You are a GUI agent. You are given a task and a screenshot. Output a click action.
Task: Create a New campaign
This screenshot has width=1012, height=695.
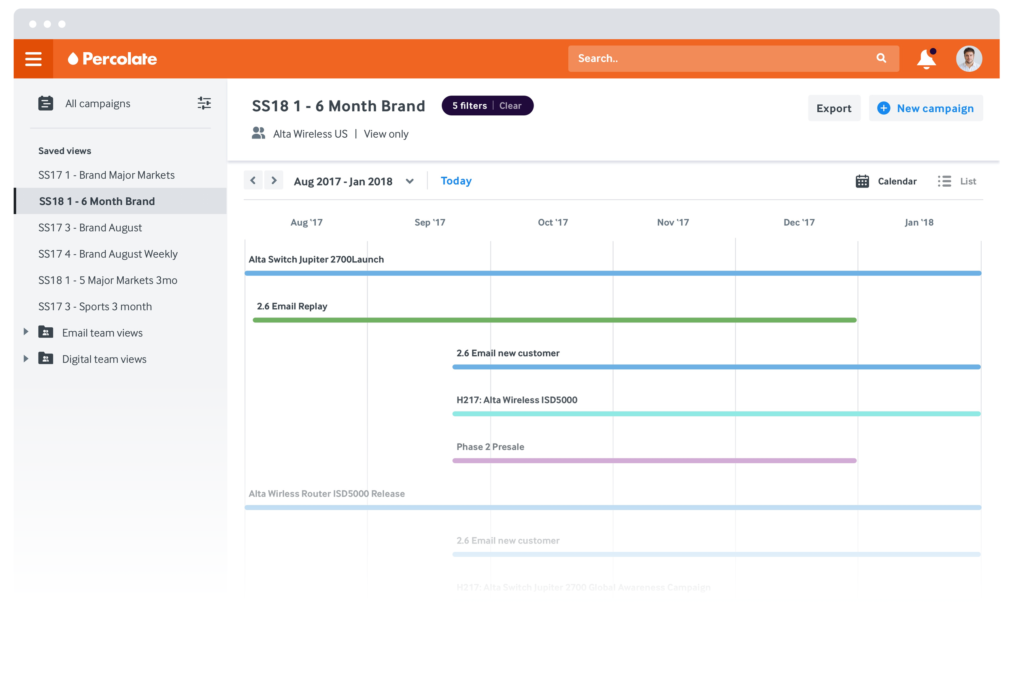[x=926, y=108]
